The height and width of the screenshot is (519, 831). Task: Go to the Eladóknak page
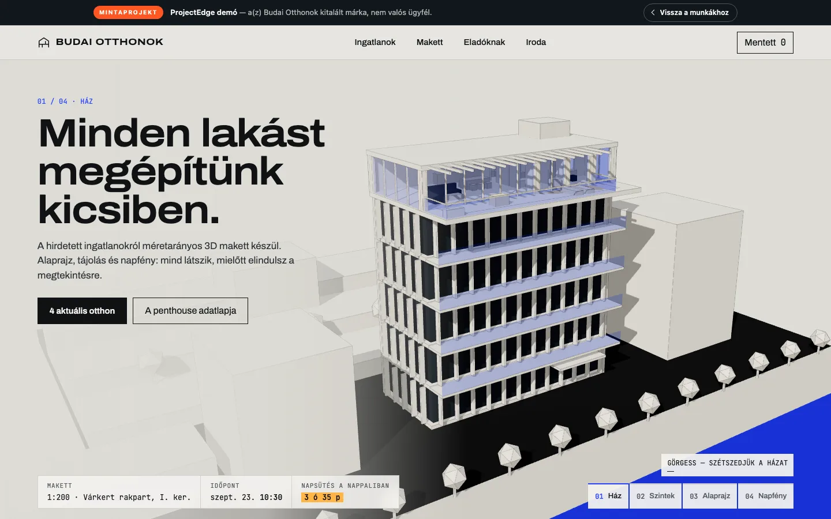pos(484,42)
